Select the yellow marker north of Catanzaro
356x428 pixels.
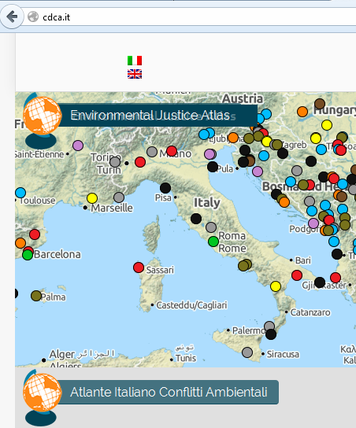click(x=276, y=286)
